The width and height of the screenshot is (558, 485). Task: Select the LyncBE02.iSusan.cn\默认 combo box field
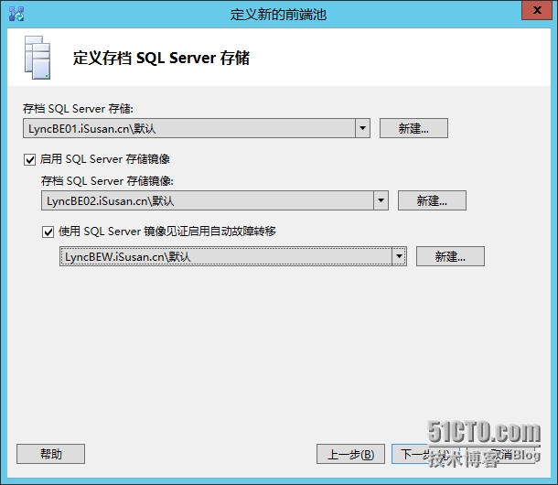(x=215, y=200)
